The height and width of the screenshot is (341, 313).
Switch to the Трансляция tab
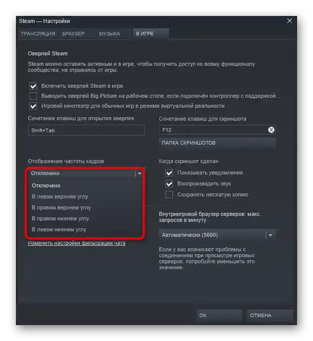[x=38, y=34]
